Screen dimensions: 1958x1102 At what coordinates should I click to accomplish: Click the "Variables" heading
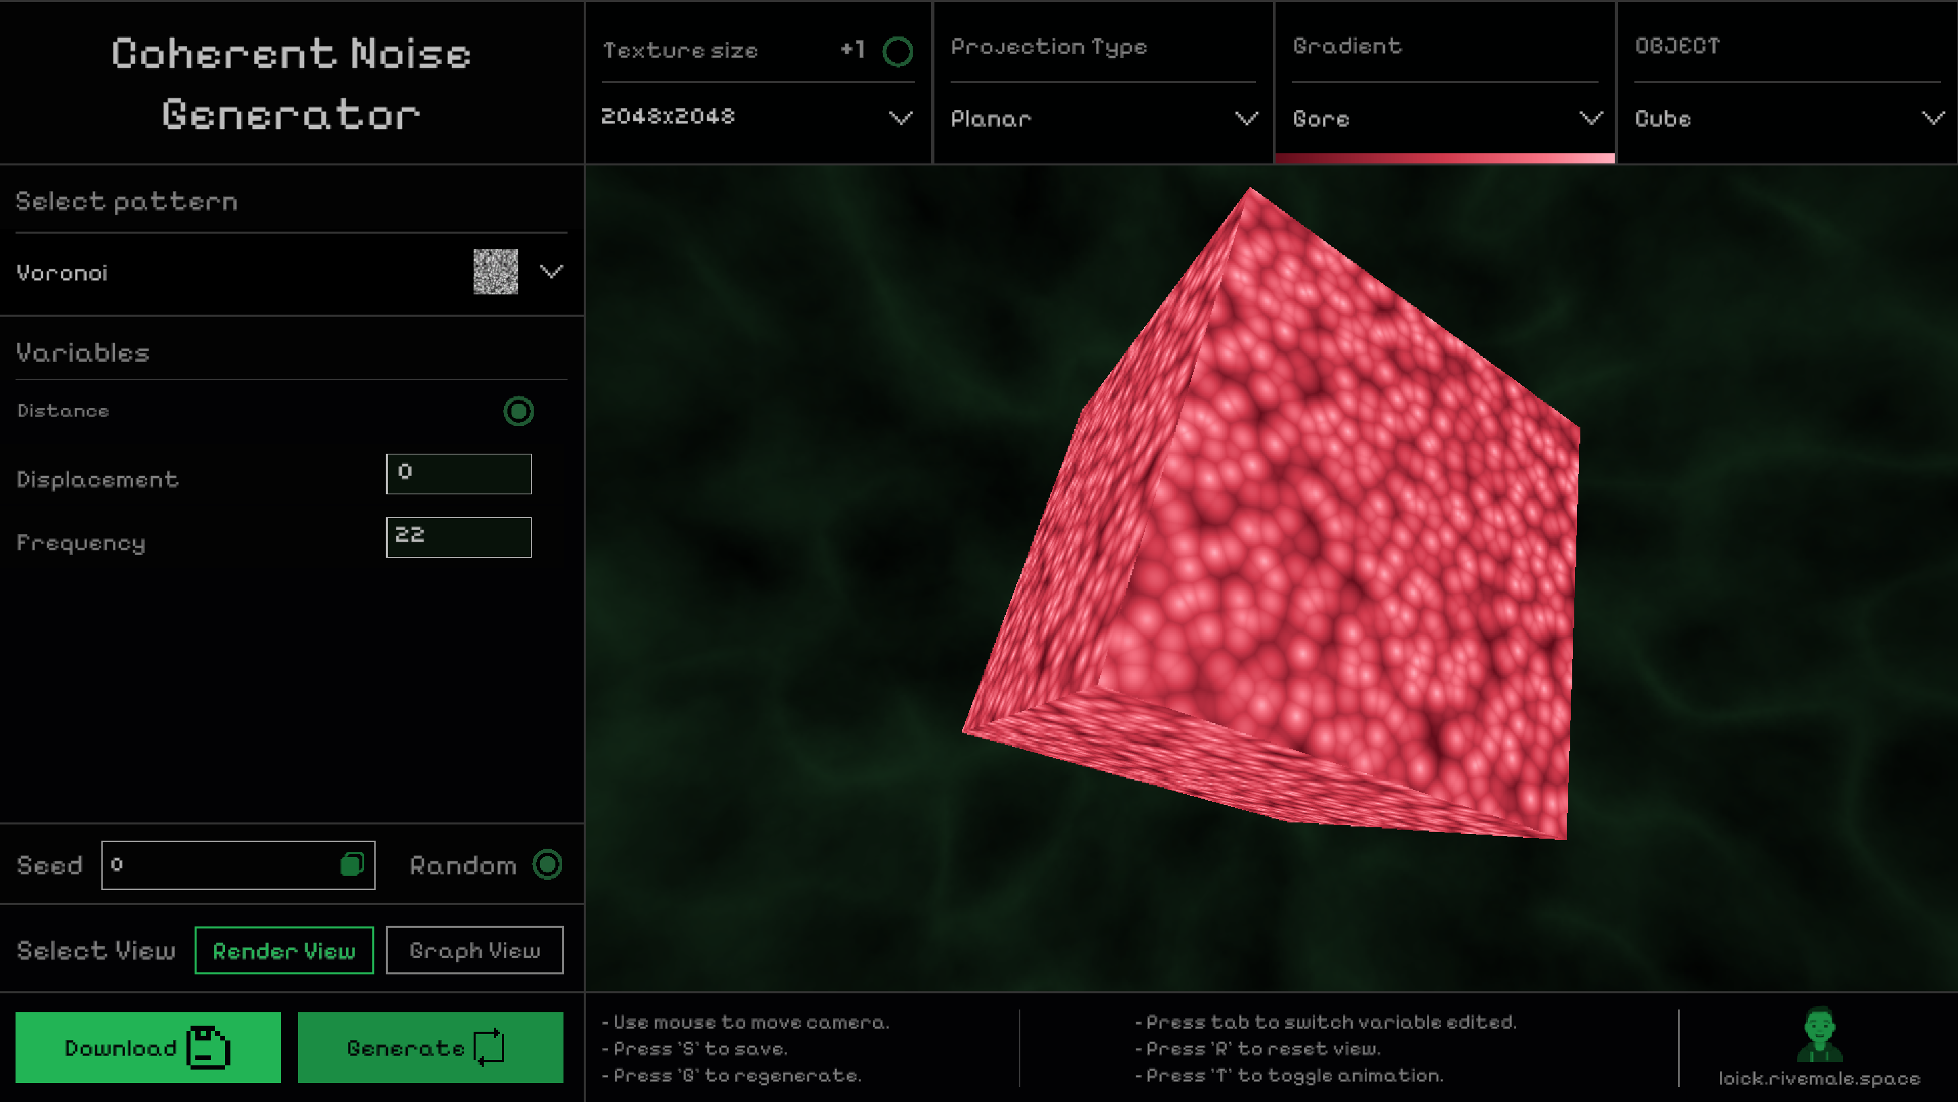pos(83,352)
